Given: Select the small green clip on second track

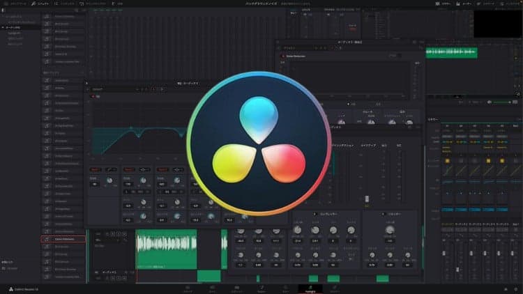Looking at the screenshot, I should 209,276.
